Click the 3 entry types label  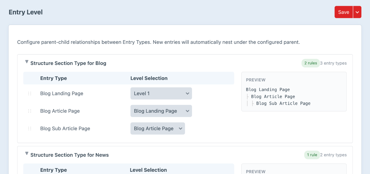(x=333, y=63)
